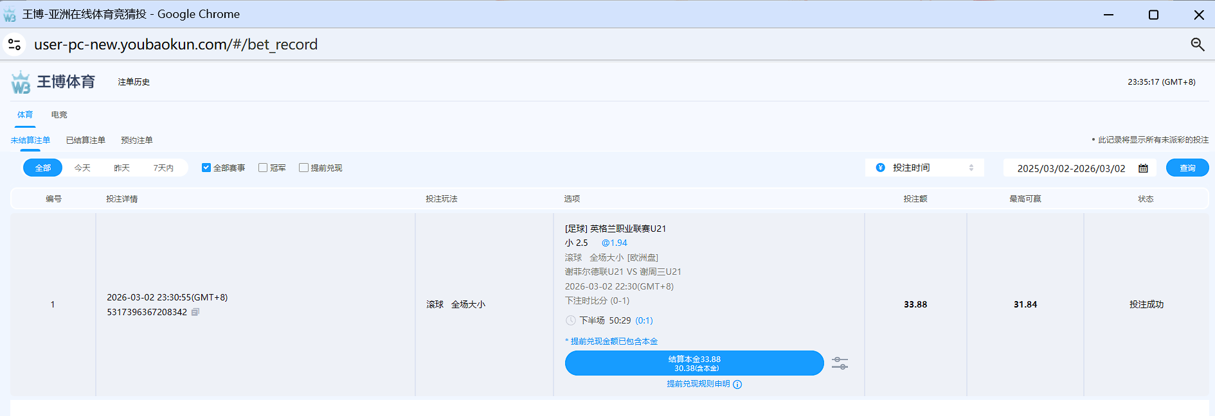Screen dimensions: 1215x416
Task: Filter records by 7天内
Action: (163, 168)
